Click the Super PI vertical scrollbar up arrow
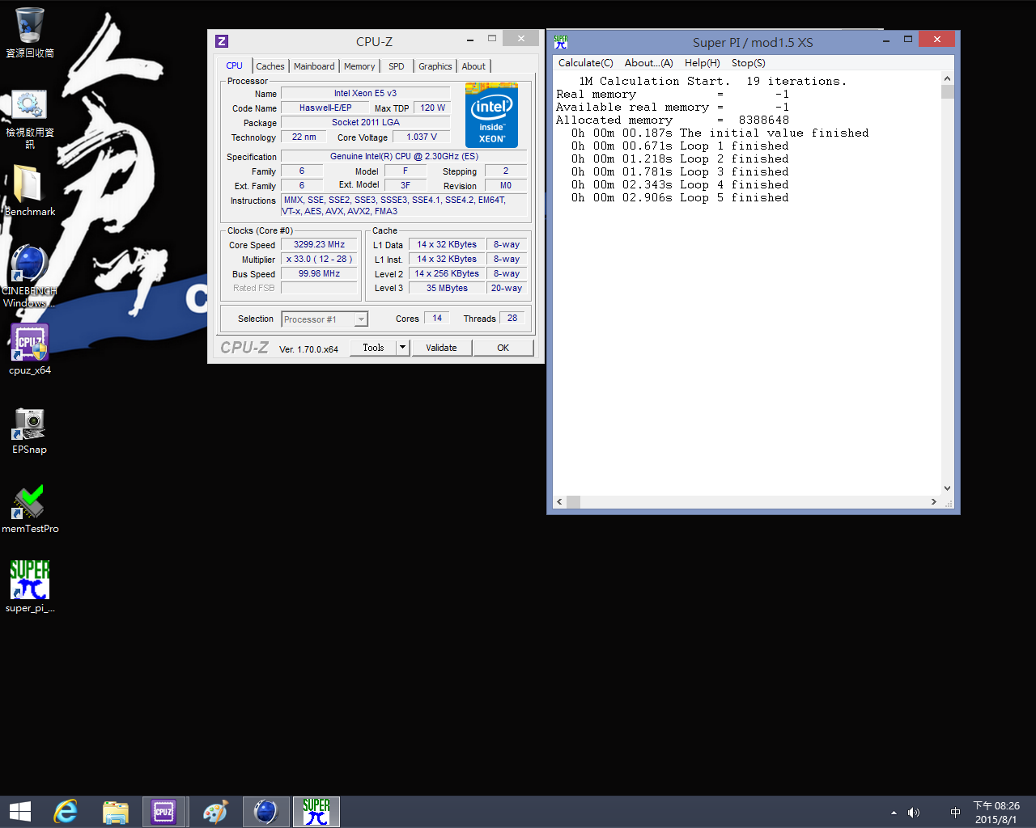 tap(948, 78)
